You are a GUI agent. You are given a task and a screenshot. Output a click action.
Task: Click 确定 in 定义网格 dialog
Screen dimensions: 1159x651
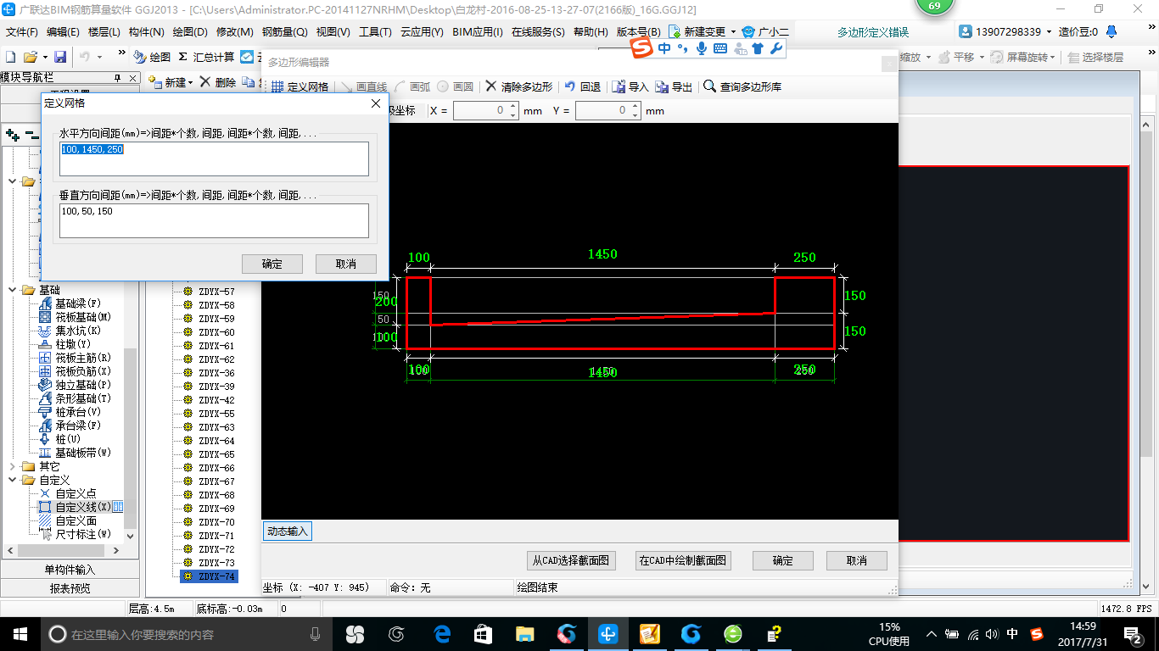coord(272,264)
